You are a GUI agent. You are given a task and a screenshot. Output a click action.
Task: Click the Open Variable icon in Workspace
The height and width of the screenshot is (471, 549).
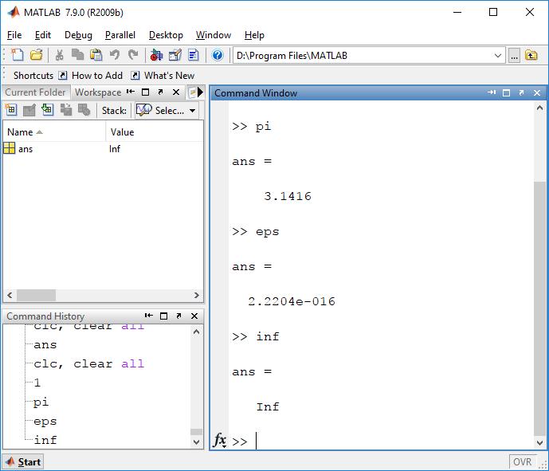(29, 110)
